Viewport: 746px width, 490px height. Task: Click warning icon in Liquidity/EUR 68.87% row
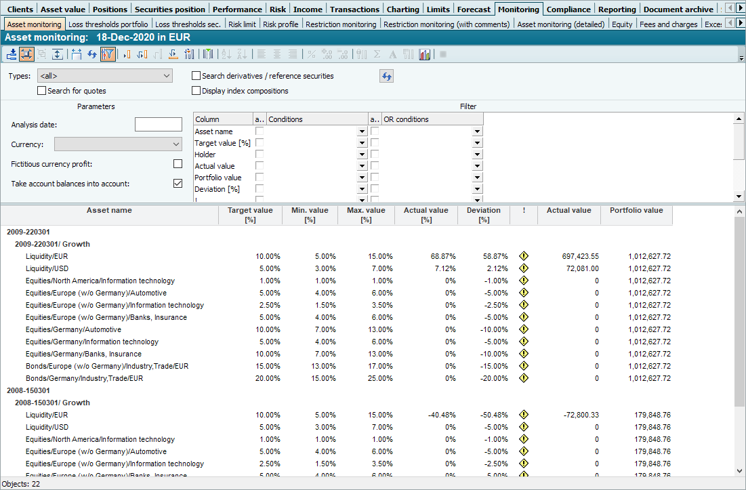pos(523,256)
